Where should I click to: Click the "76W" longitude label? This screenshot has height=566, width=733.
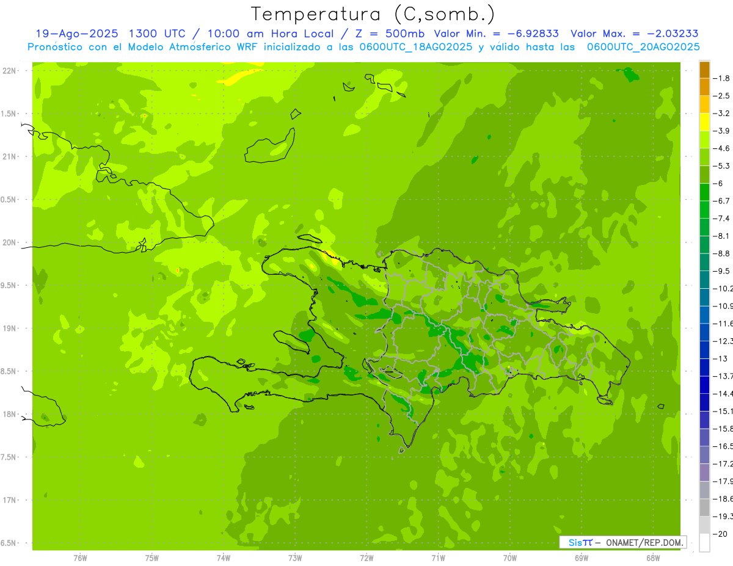[x=80, y=557]
